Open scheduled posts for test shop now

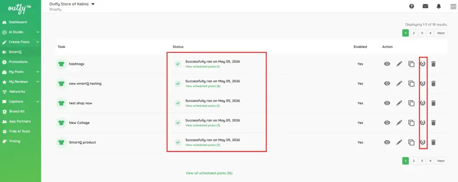[x=203, y=106]
